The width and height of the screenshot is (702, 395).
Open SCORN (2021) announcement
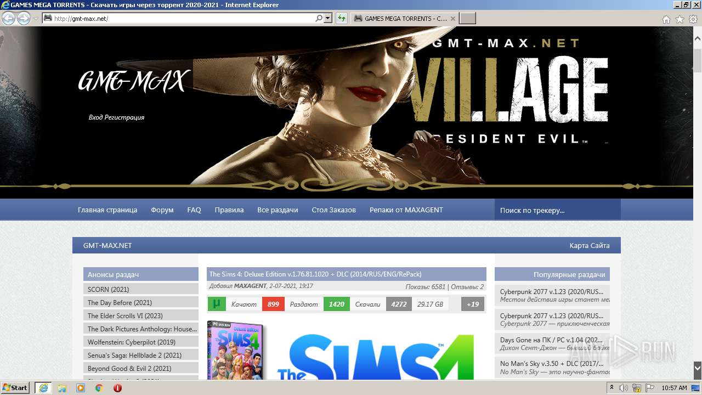pyautogui.click(x=141, y=289)
